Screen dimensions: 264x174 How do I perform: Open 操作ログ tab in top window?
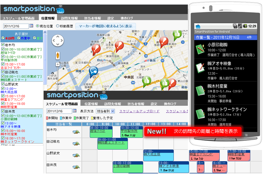127,18
